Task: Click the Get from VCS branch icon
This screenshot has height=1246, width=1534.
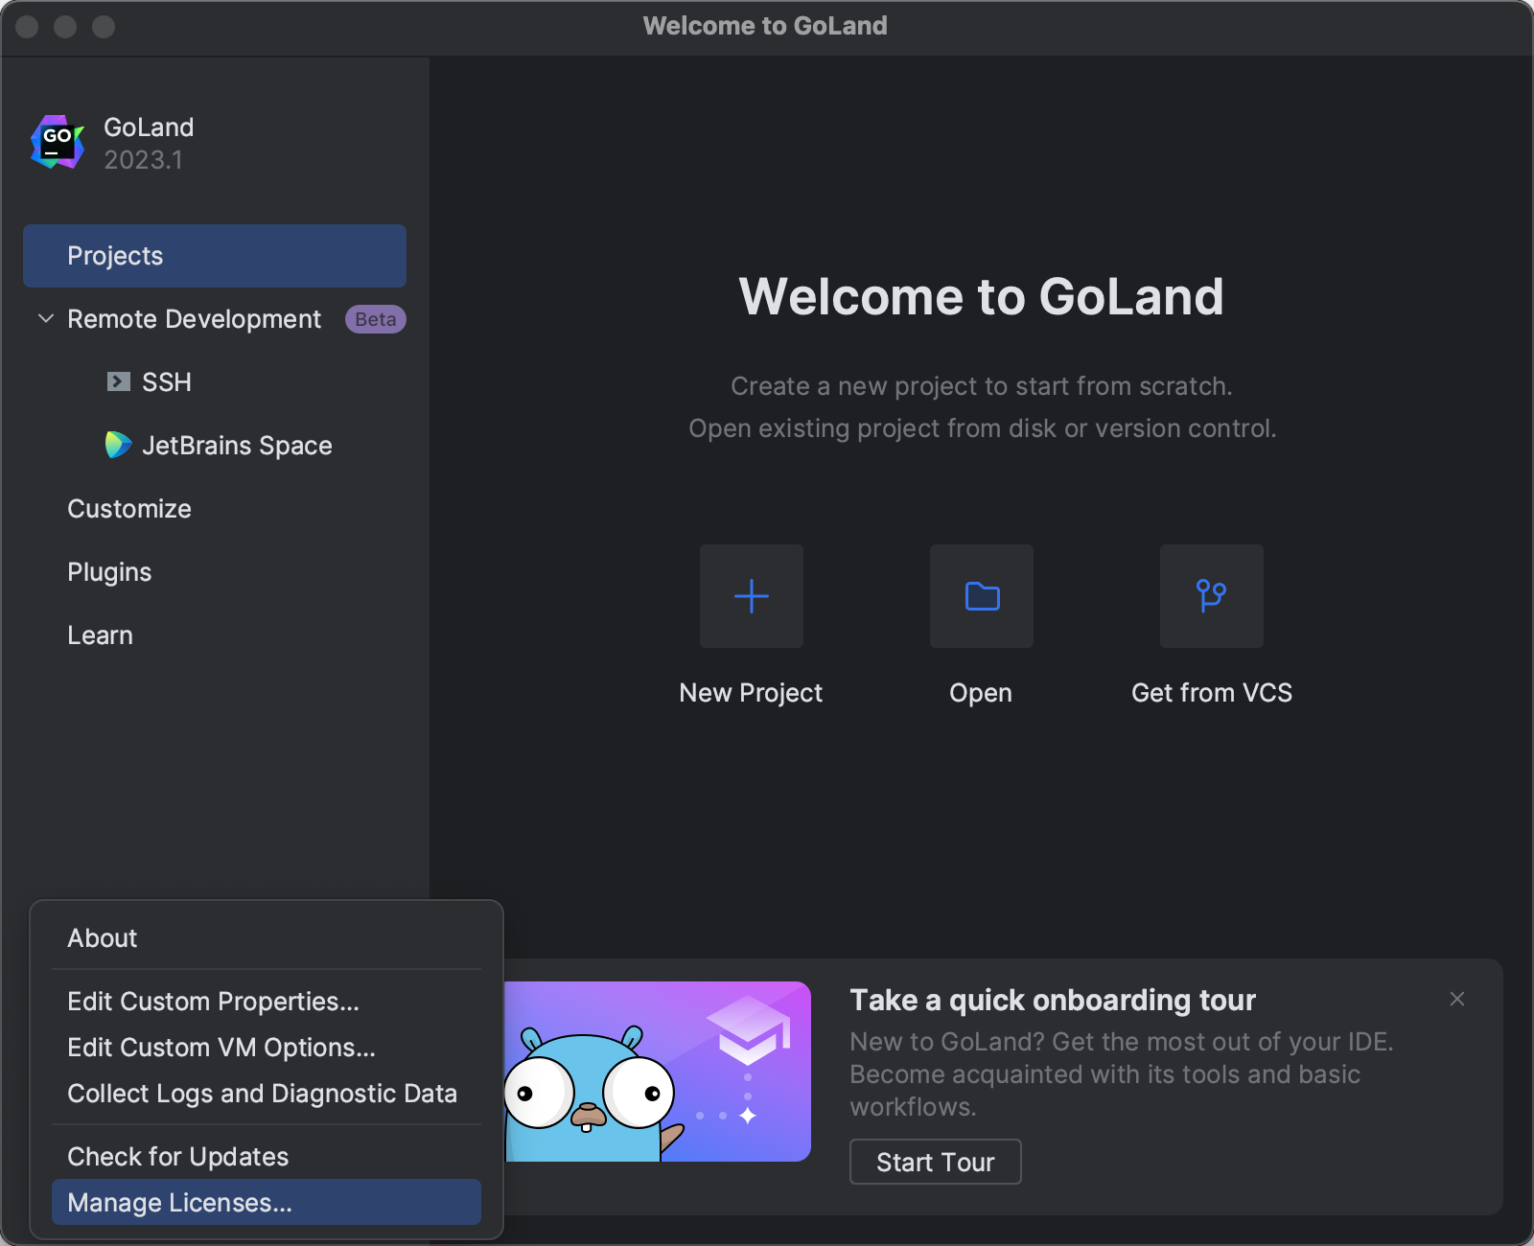Action: coord(1211,596)
